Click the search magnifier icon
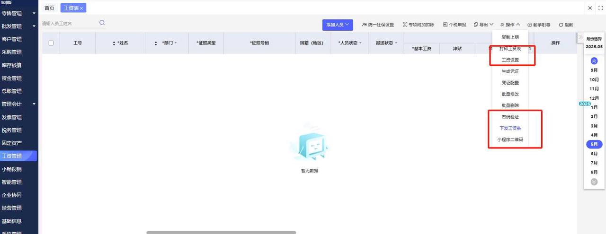Image resolution: width=606 pixels, height=234 pixels. pos(102,23)
